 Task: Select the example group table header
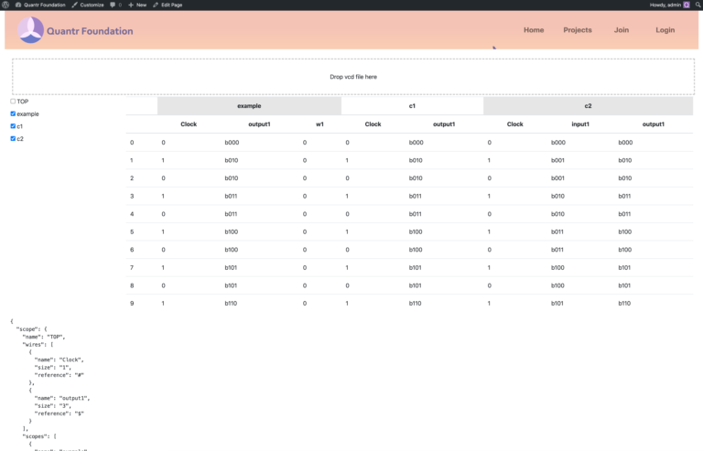click(x=249, y=106)
